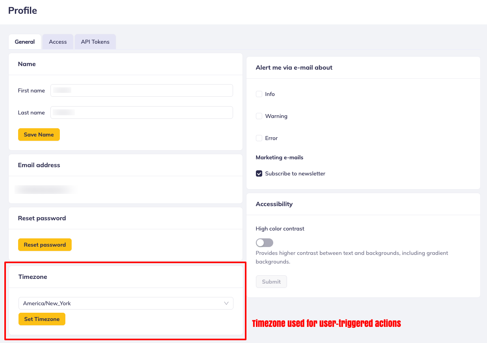The height and width of the screenshot is (343, 487).
Task: Tick the Error alert checkbox
Action: click(x=259, y=138)
